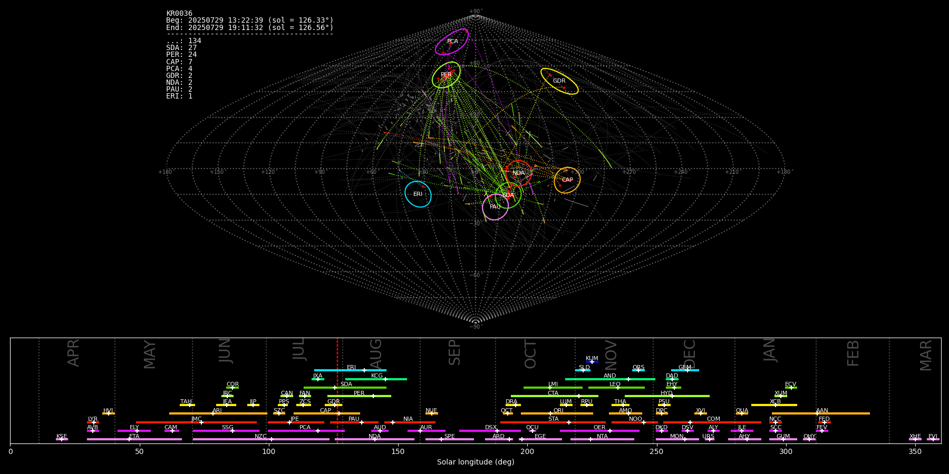
Task: Click the GDR radiant ellipse on sky map
Action: point(559,81)
